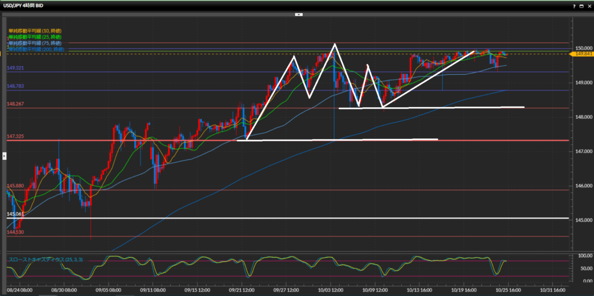Select the 25-period simple moving average label
The image size is (594, 296).
click(x=34, y=36)
